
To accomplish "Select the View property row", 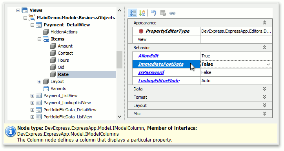I will (x=166, y=39).
